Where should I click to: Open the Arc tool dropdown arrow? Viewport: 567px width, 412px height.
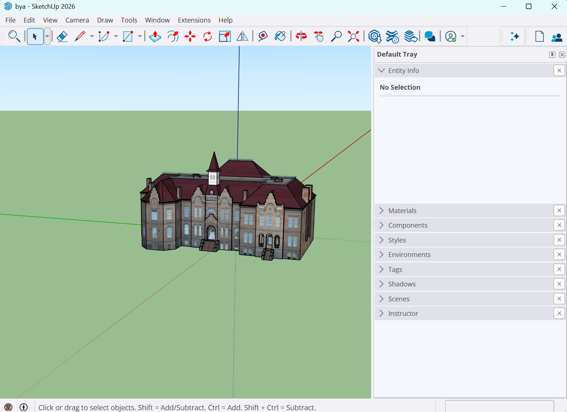pyautogui.click(x=116, y=36)
